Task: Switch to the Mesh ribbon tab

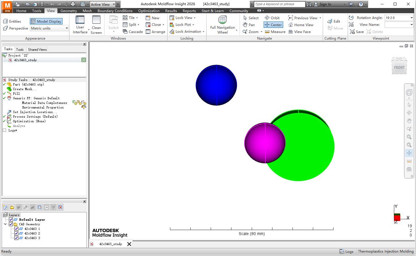Action: [x=87, y=11]
